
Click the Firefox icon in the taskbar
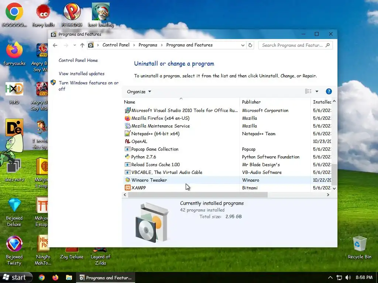click(55, 277)
